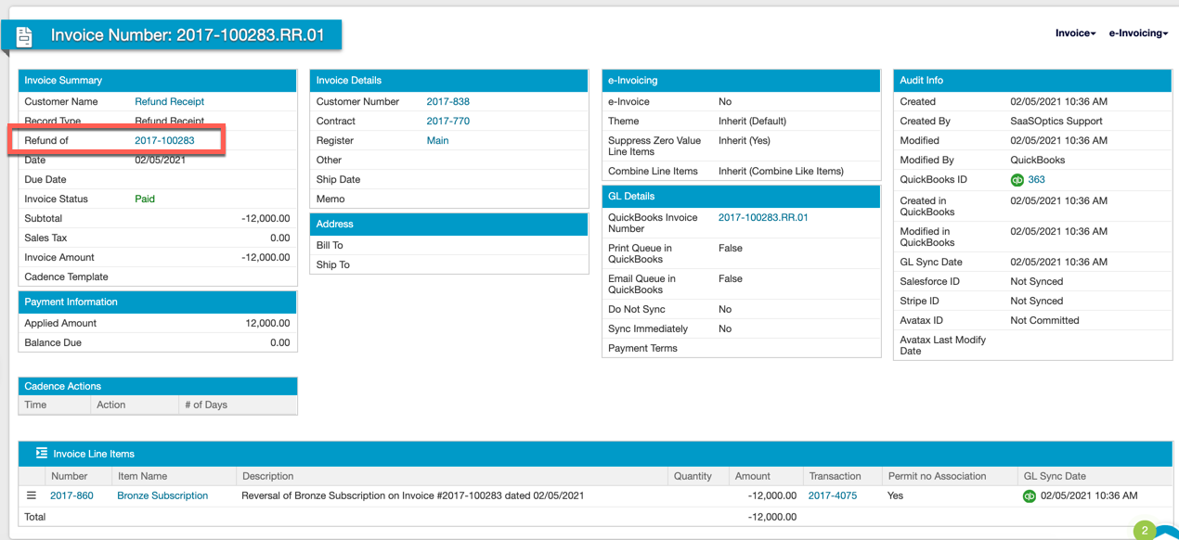Click the Theme value Inherit (Default)
The height and width of the screenshot is (540, 1179).
click(752, 122)
